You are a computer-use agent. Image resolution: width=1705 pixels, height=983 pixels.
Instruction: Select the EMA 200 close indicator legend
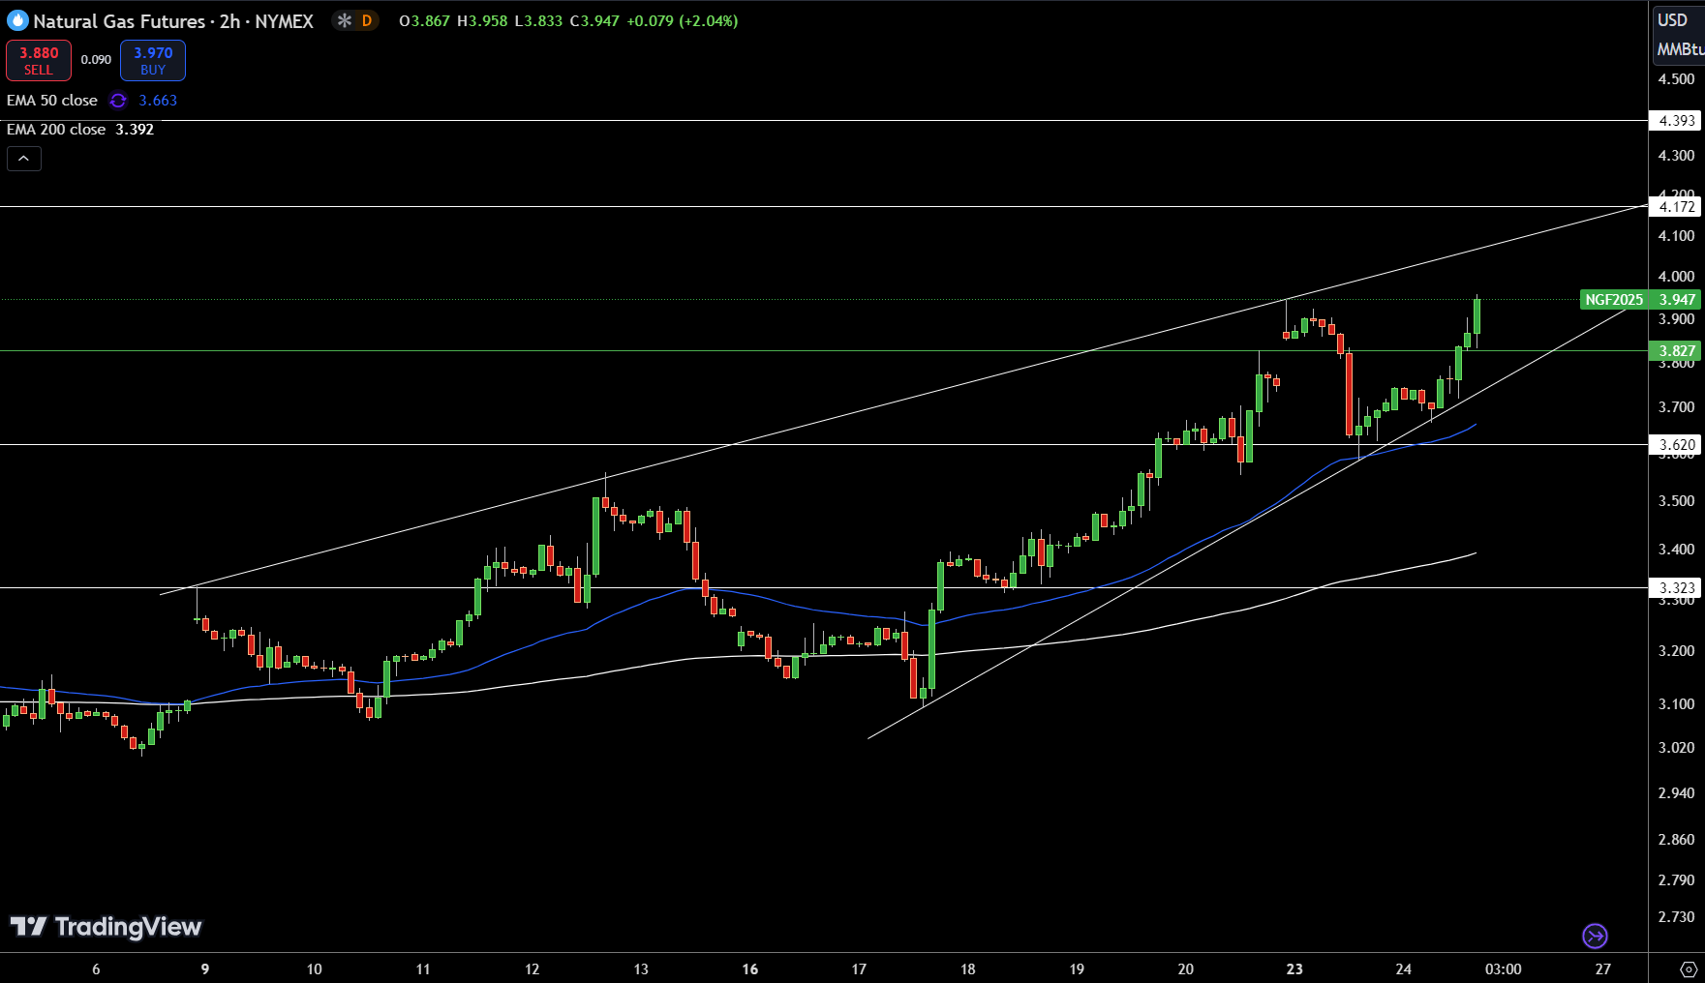(56, 130)
